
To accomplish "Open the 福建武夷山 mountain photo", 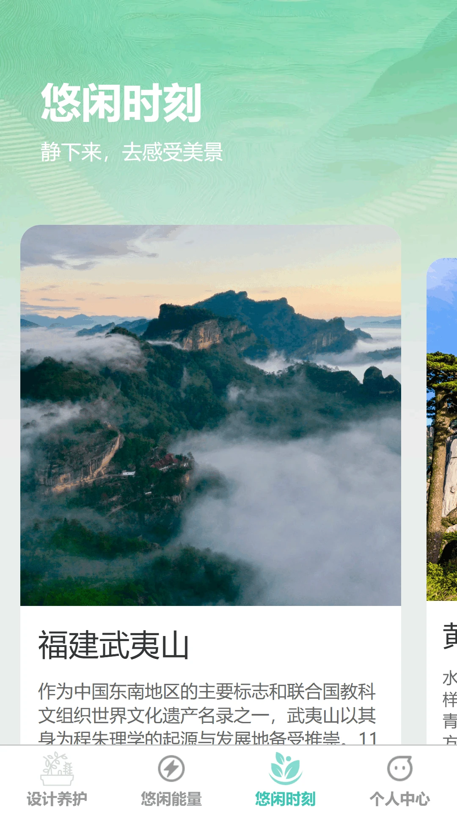I will pos(211,415).
